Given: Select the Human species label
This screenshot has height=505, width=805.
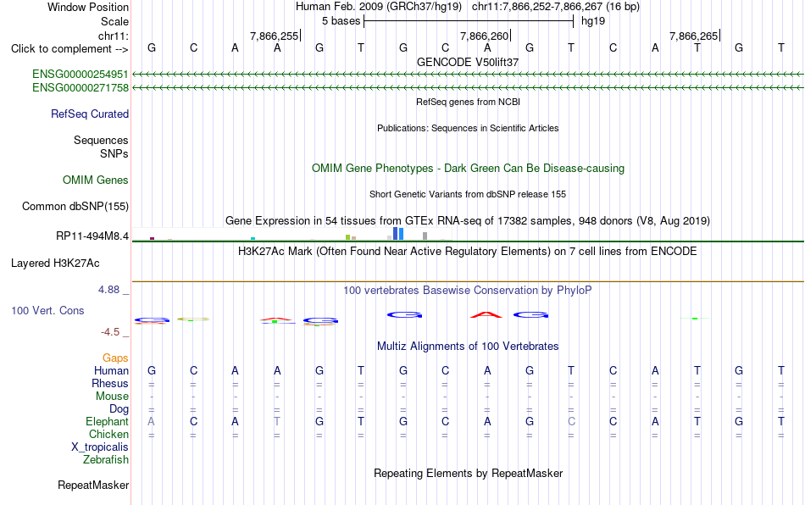Looking at the screenshot, I should 111,370.
